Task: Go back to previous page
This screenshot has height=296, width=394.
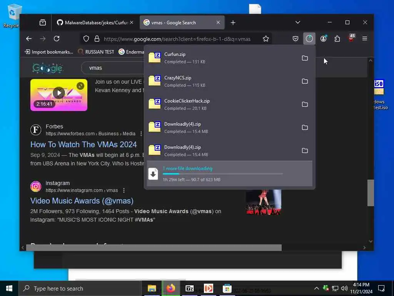Action: pos(29,39)
